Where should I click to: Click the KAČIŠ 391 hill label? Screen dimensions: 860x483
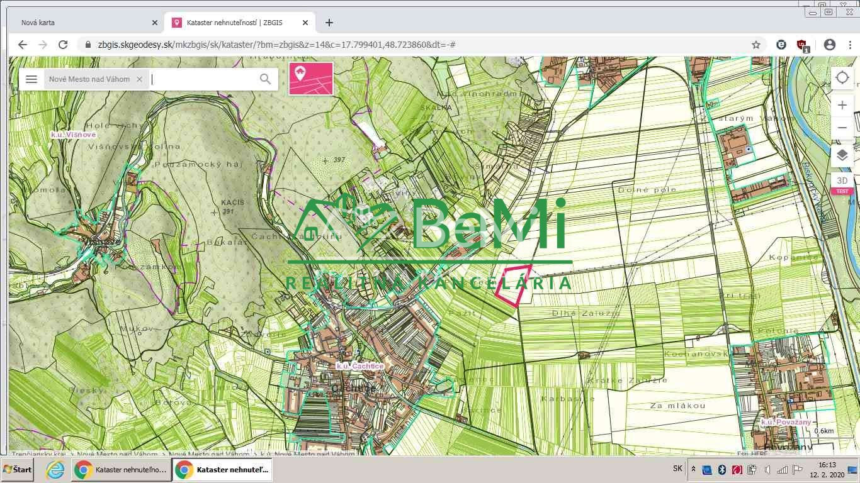pyautogui.click(x=232, y=207)
